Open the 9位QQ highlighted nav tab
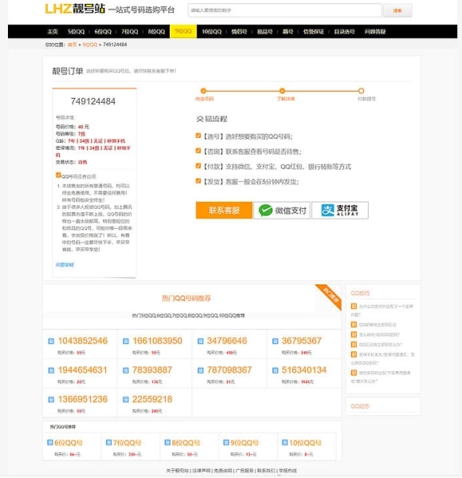Viewport: 462px width, 478px height. (183, 31)
